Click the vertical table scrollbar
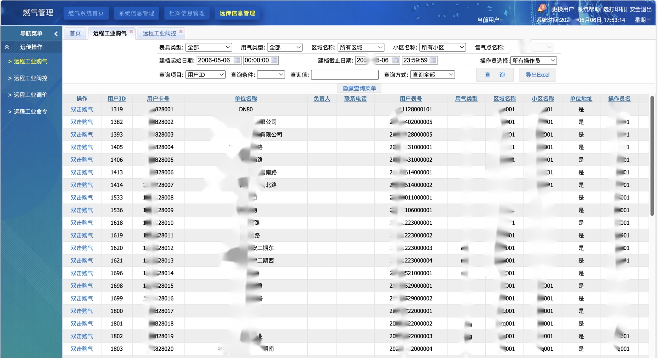Image resolution: width=658 pixels, height=358 pixels. [652, 156]
